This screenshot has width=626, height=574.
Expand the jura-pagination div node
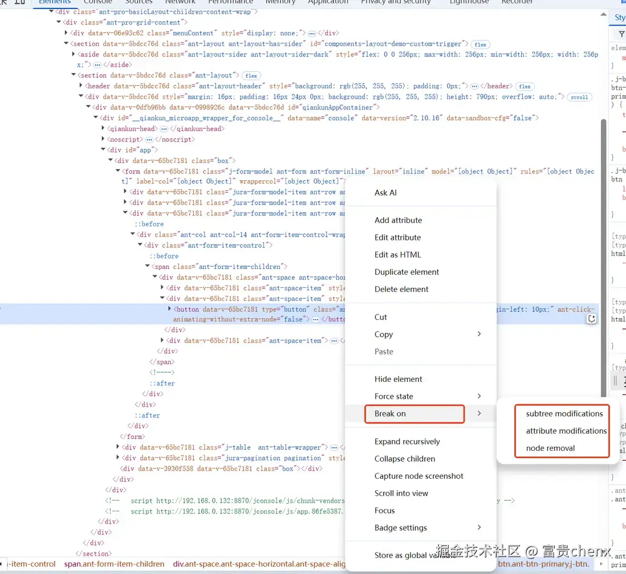click(x=118, y=458)
